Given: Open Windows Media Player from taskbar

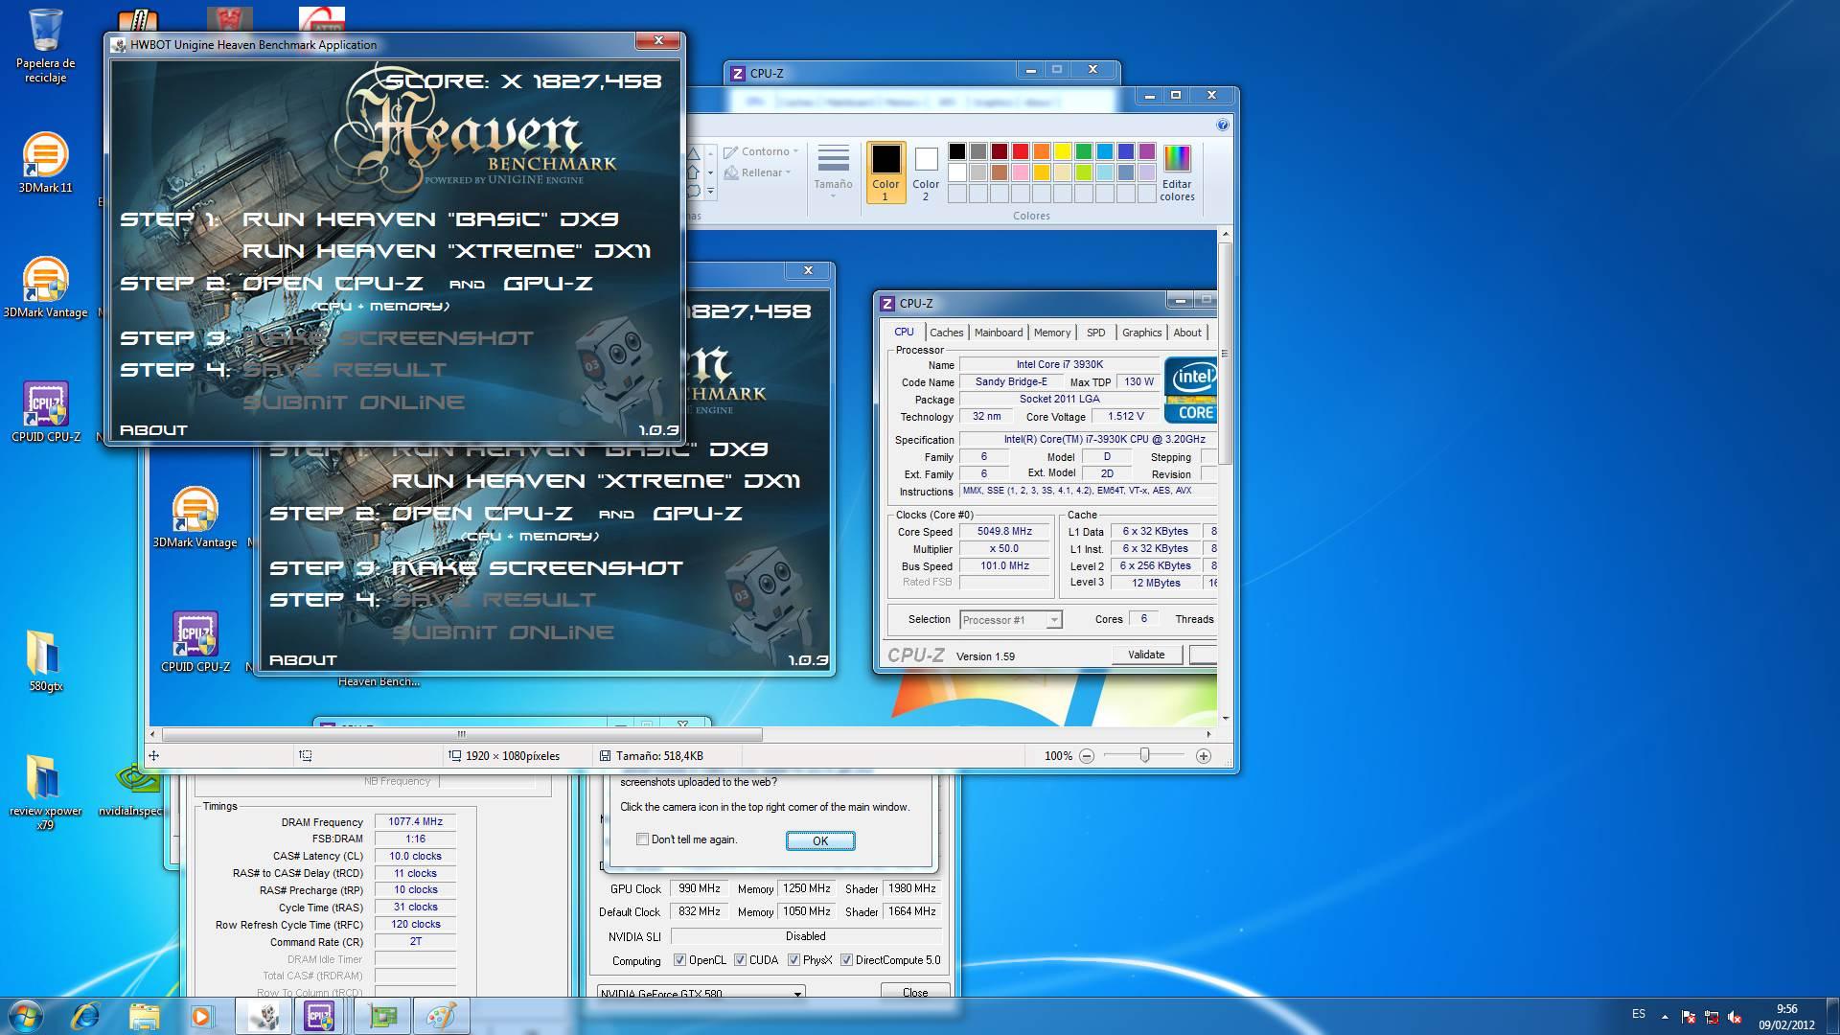Looking at the screenshot, I should [201, 1016].
